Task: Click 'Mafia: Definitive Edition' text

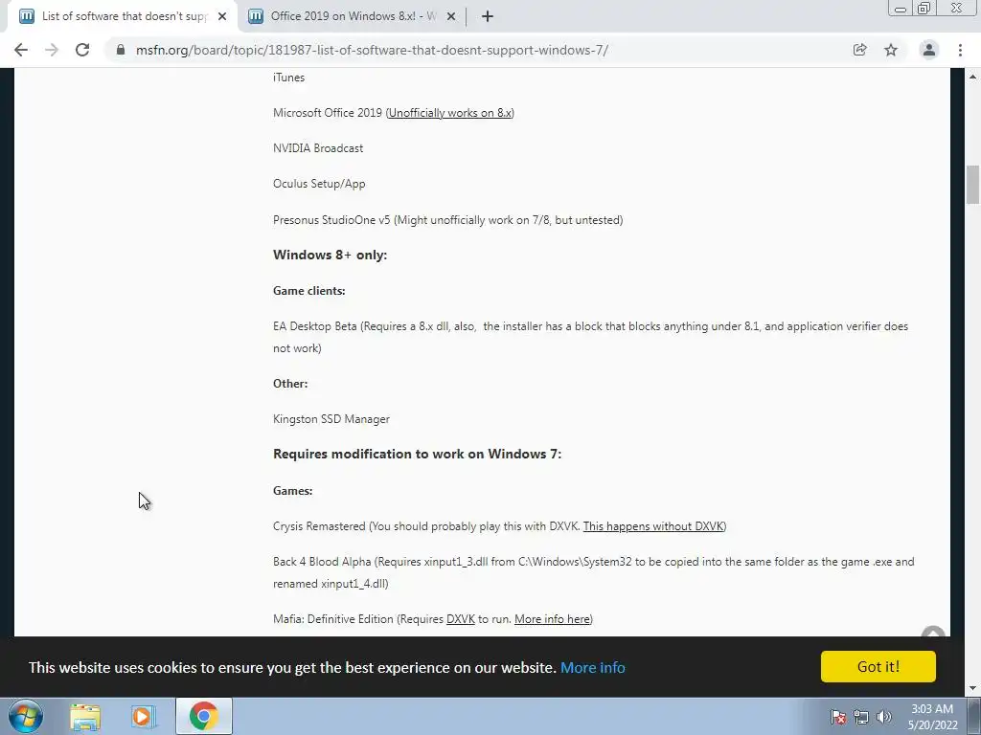Action: (x=333, y=619)
